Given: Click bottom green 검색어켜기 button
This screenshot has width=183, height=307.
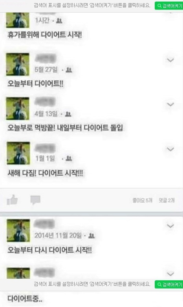Looking at the screenshot, I should tap(169, 284).
